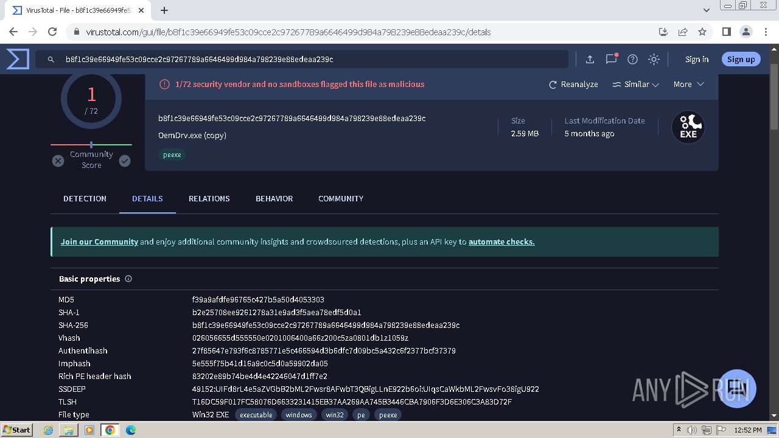Screen dimensions: 779x438
Task: Open Chrome taskbar icon
Action: [110, 430]
